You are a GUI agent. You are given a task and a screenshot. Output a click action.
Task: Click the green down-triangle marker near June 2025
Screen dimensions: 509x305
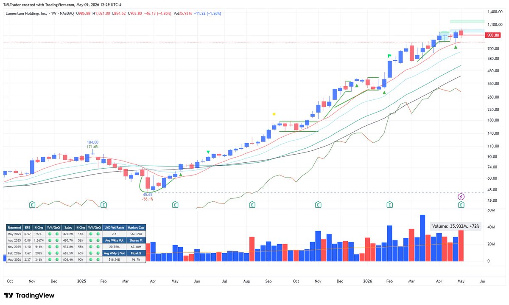(x=208, y=152)
